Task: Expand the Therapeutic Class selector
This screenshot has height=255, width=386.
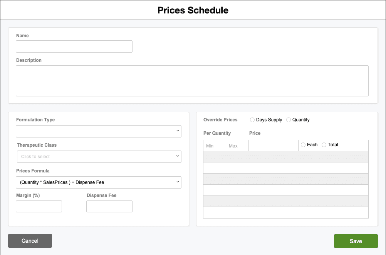Action: (99, 157)
